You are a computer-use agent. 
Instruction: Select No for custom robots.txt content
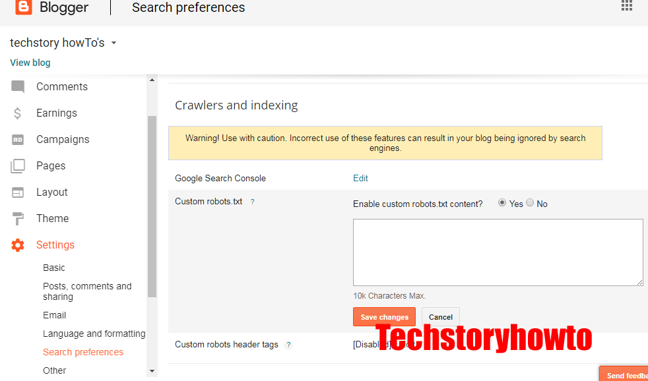(x=530, y=203)
